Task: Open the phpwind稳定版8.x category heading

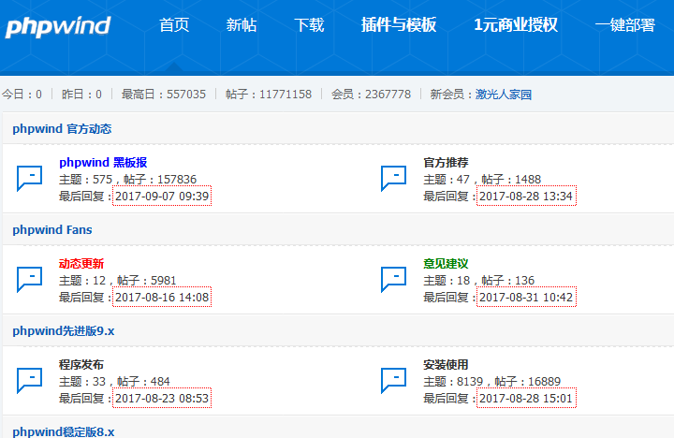Action: 64,431
